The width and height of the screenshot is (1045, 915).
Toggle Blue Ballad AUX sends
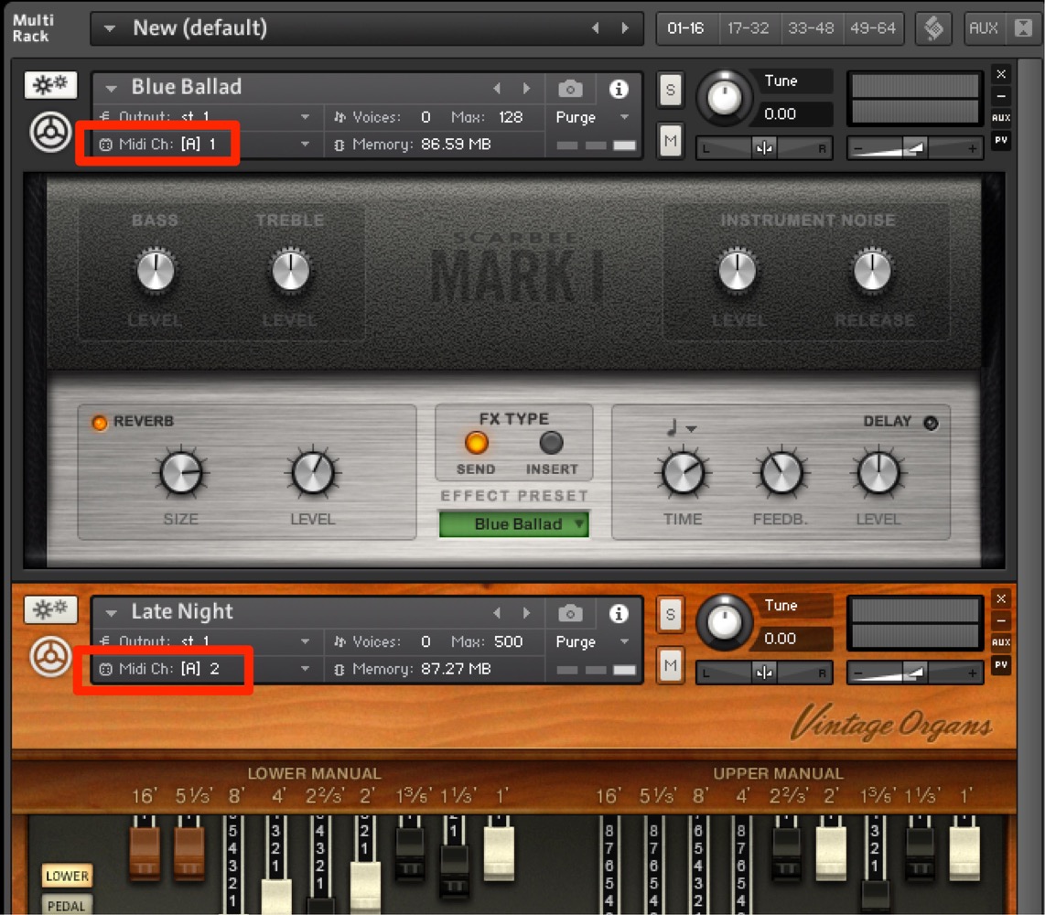[1001, 117]
